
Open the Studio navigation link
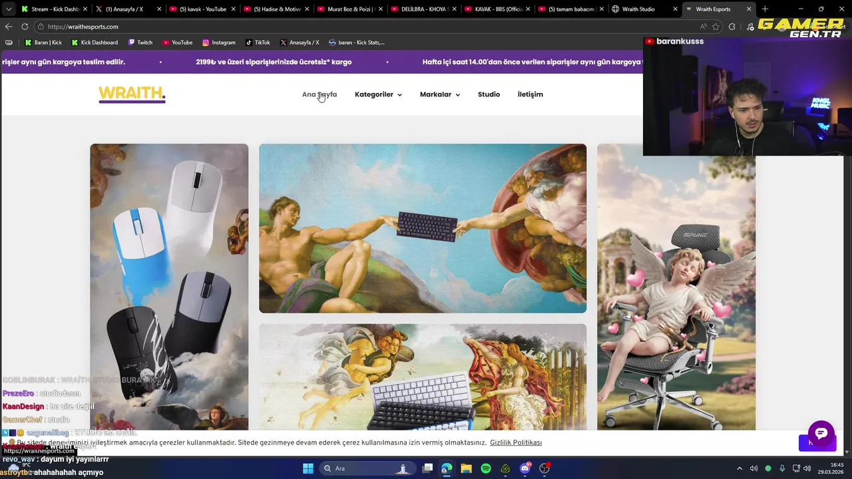489,94
